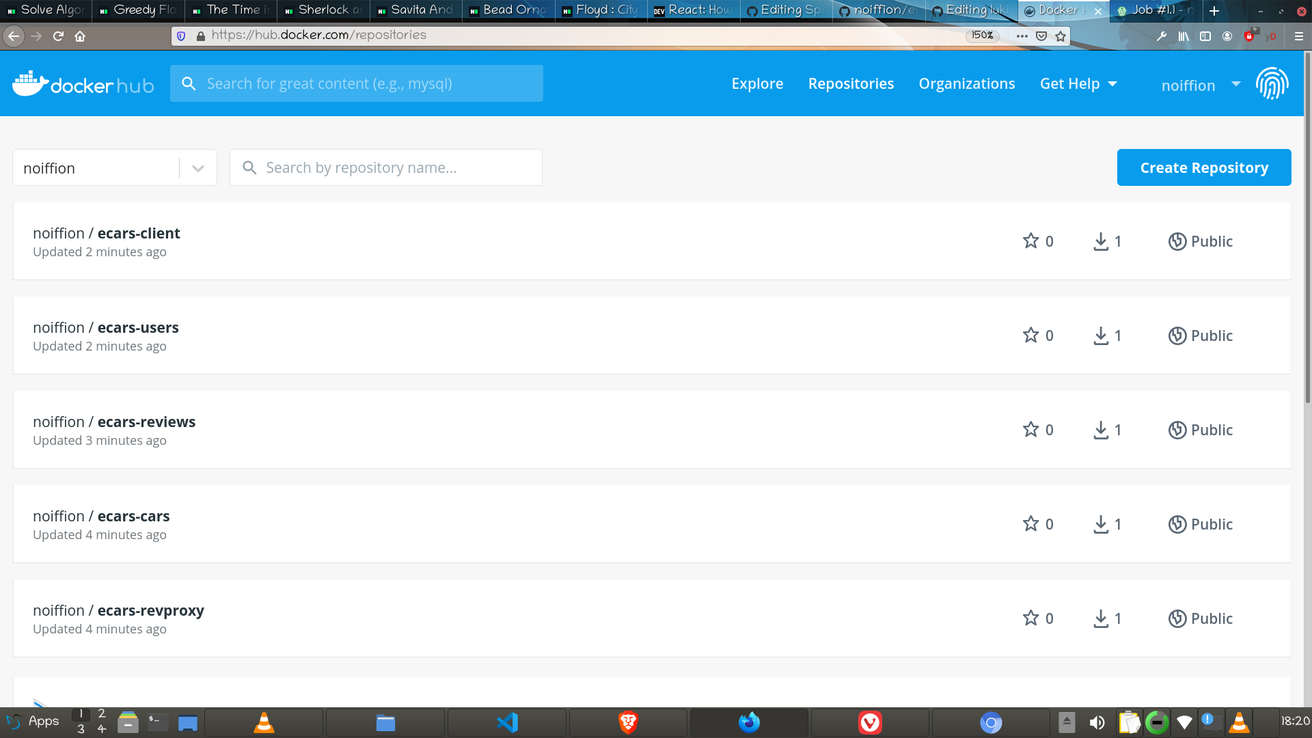The width and height of the screenshot is (1312, 738).
Task: Click the Docker Hub whale logo
Action: tap(83, 83)
